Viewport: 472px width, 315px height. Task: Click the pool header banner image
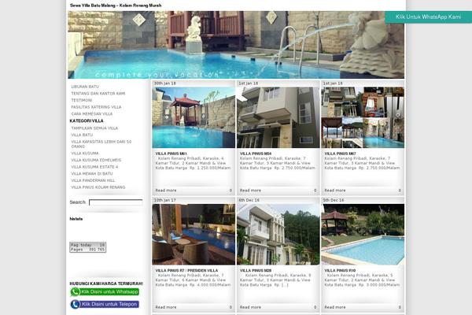pos(236,45)
